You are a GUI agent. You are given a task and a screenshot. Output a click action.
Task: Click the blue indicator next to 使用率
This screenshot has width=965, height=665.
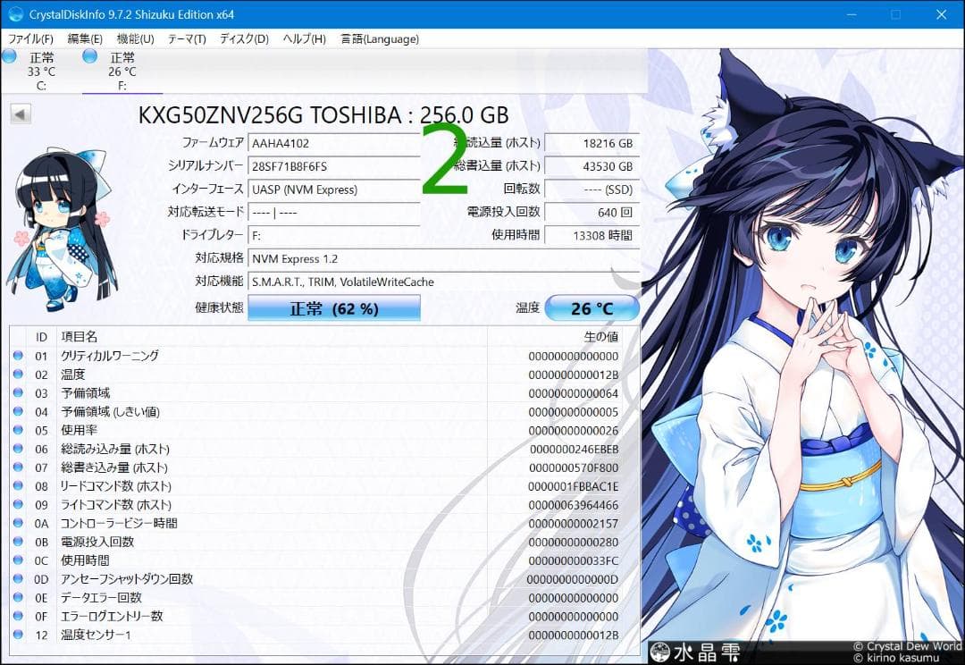19,430
